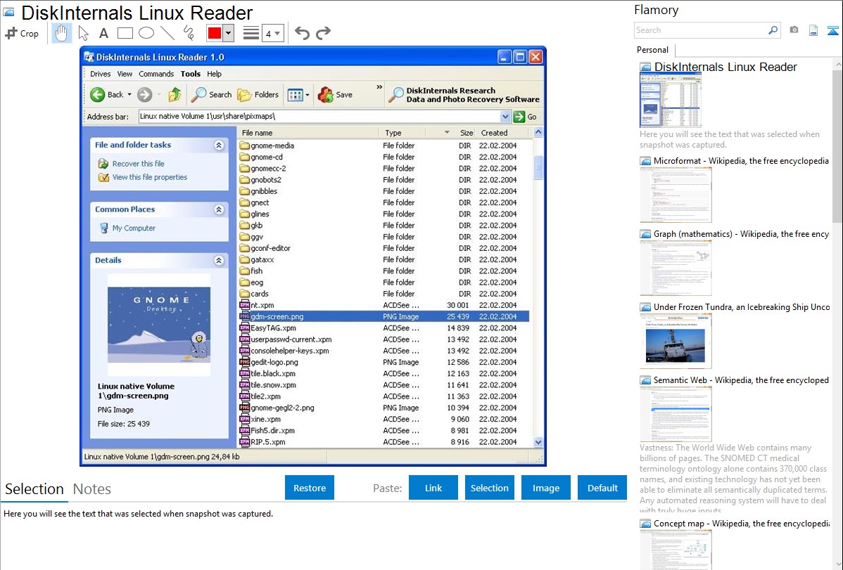Collapse the File and folder tasks panel
The image size is (843, 570).
(219, 145)
